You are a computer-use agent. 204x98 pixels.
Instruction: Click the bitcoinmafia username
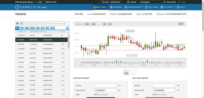pos(171,2)
